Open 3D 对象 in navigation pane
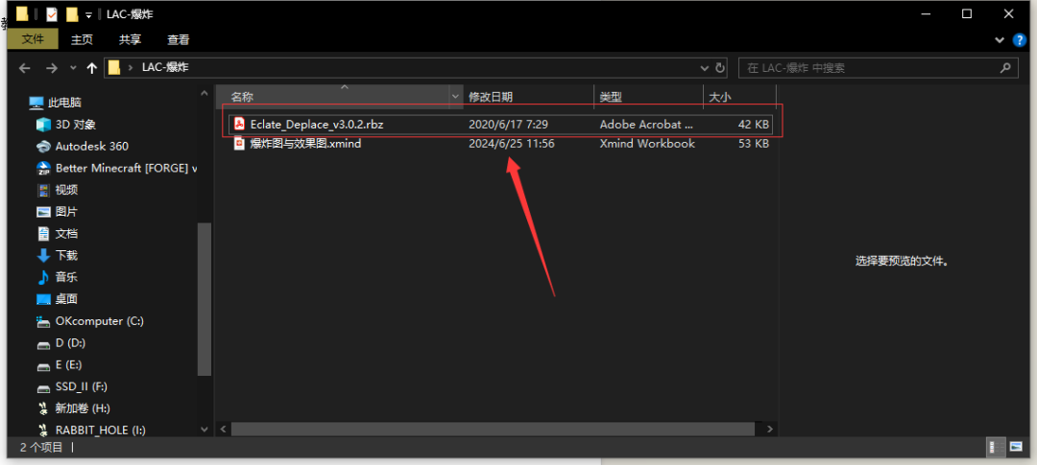This screenshot has height=465, width=1037. pyautogui.click(x=76, y=125)
